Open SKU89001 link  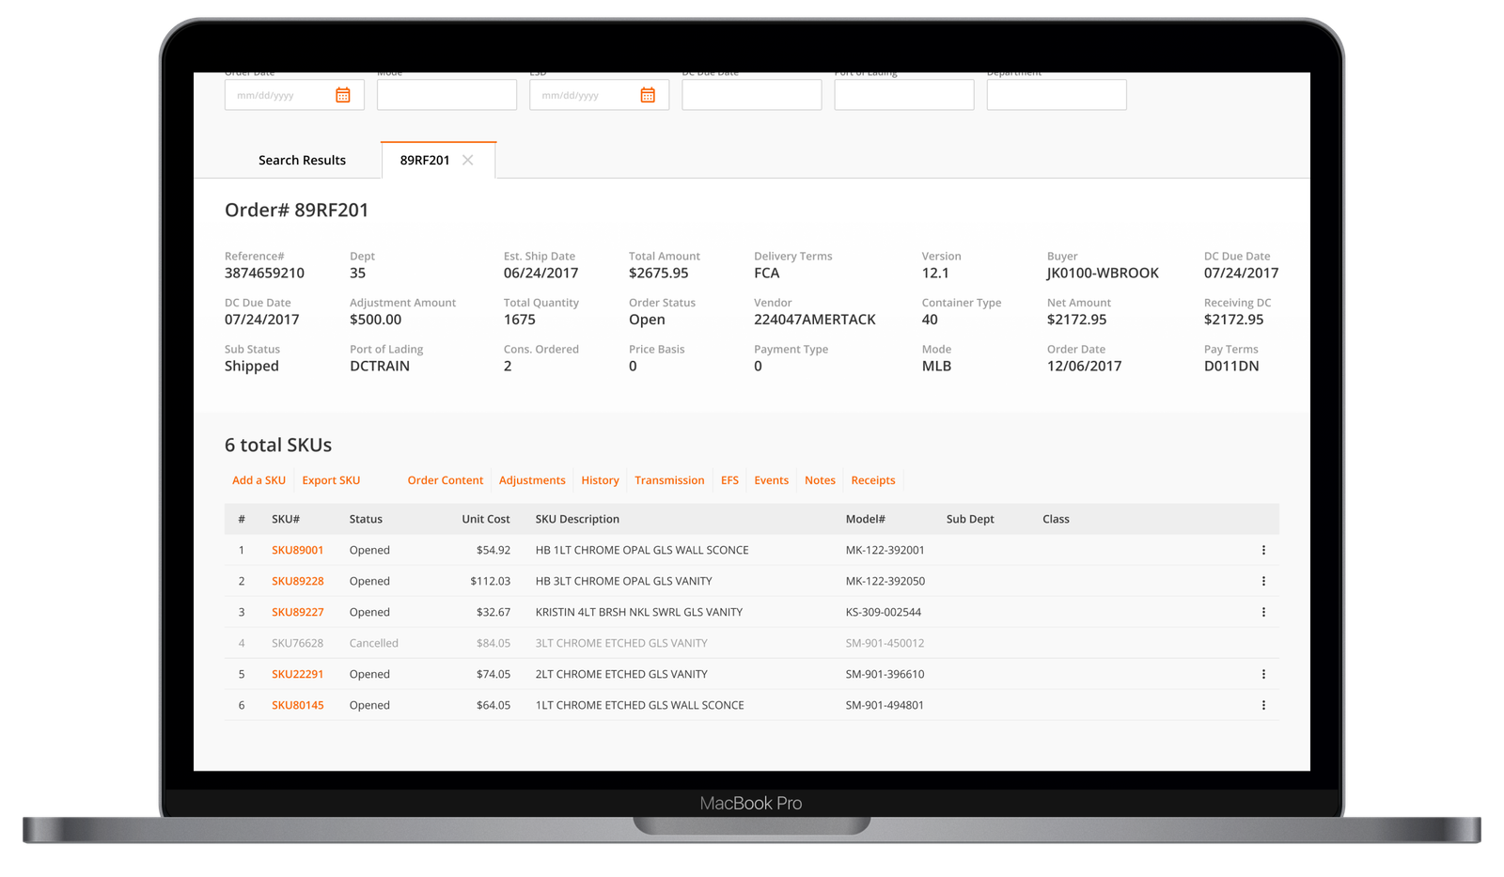pos(297,550)
